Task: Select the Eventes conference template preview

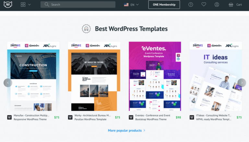Action: (x=155, y=76)
